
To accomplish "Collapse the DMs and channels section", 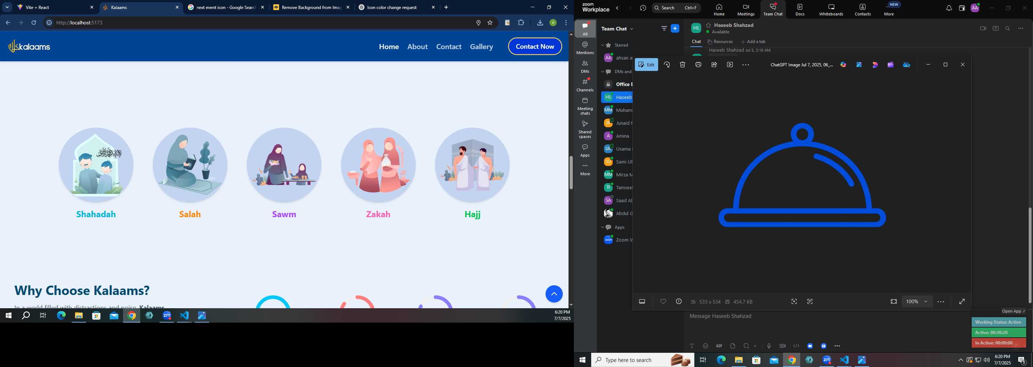I will (x=602, y=72).
